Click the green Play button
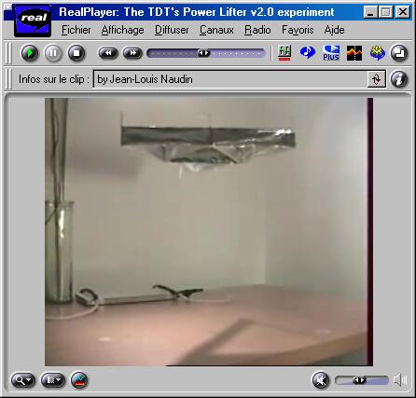Screen dimensions: 416x398 pos(30,53)
